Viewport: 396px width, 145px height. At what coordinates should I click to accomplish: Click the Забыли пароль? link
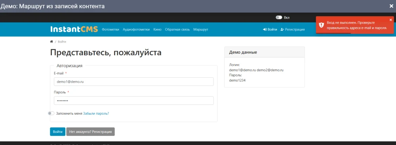[x=96, y=113]
